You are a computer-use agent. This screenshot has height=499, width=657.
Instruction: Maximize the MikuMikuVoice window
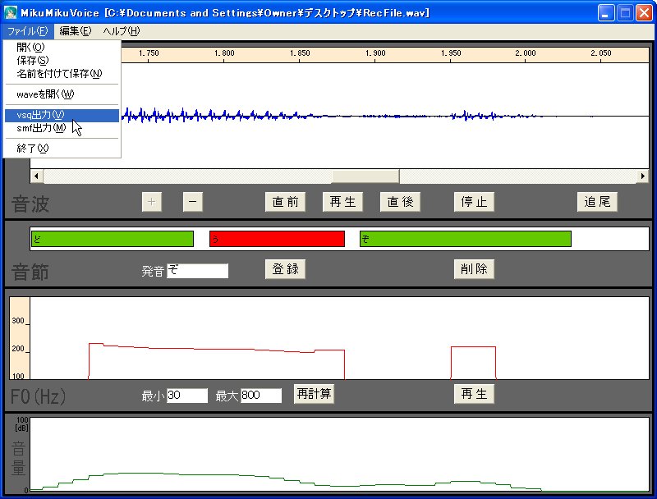click(625, 13)
